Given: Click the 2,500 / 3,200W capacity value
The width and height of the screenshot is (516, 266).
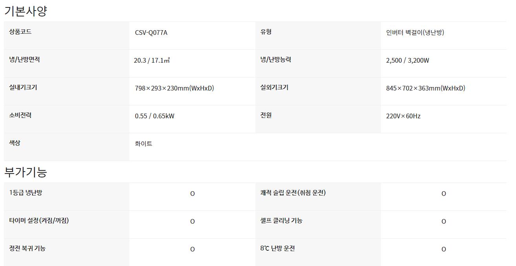Looking at the screenshot, I should (x=407, y=60).
